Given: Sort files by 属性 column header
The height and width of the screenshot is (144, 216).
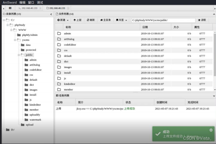Looking at the screenshot, I should click(x=202, y=27).
